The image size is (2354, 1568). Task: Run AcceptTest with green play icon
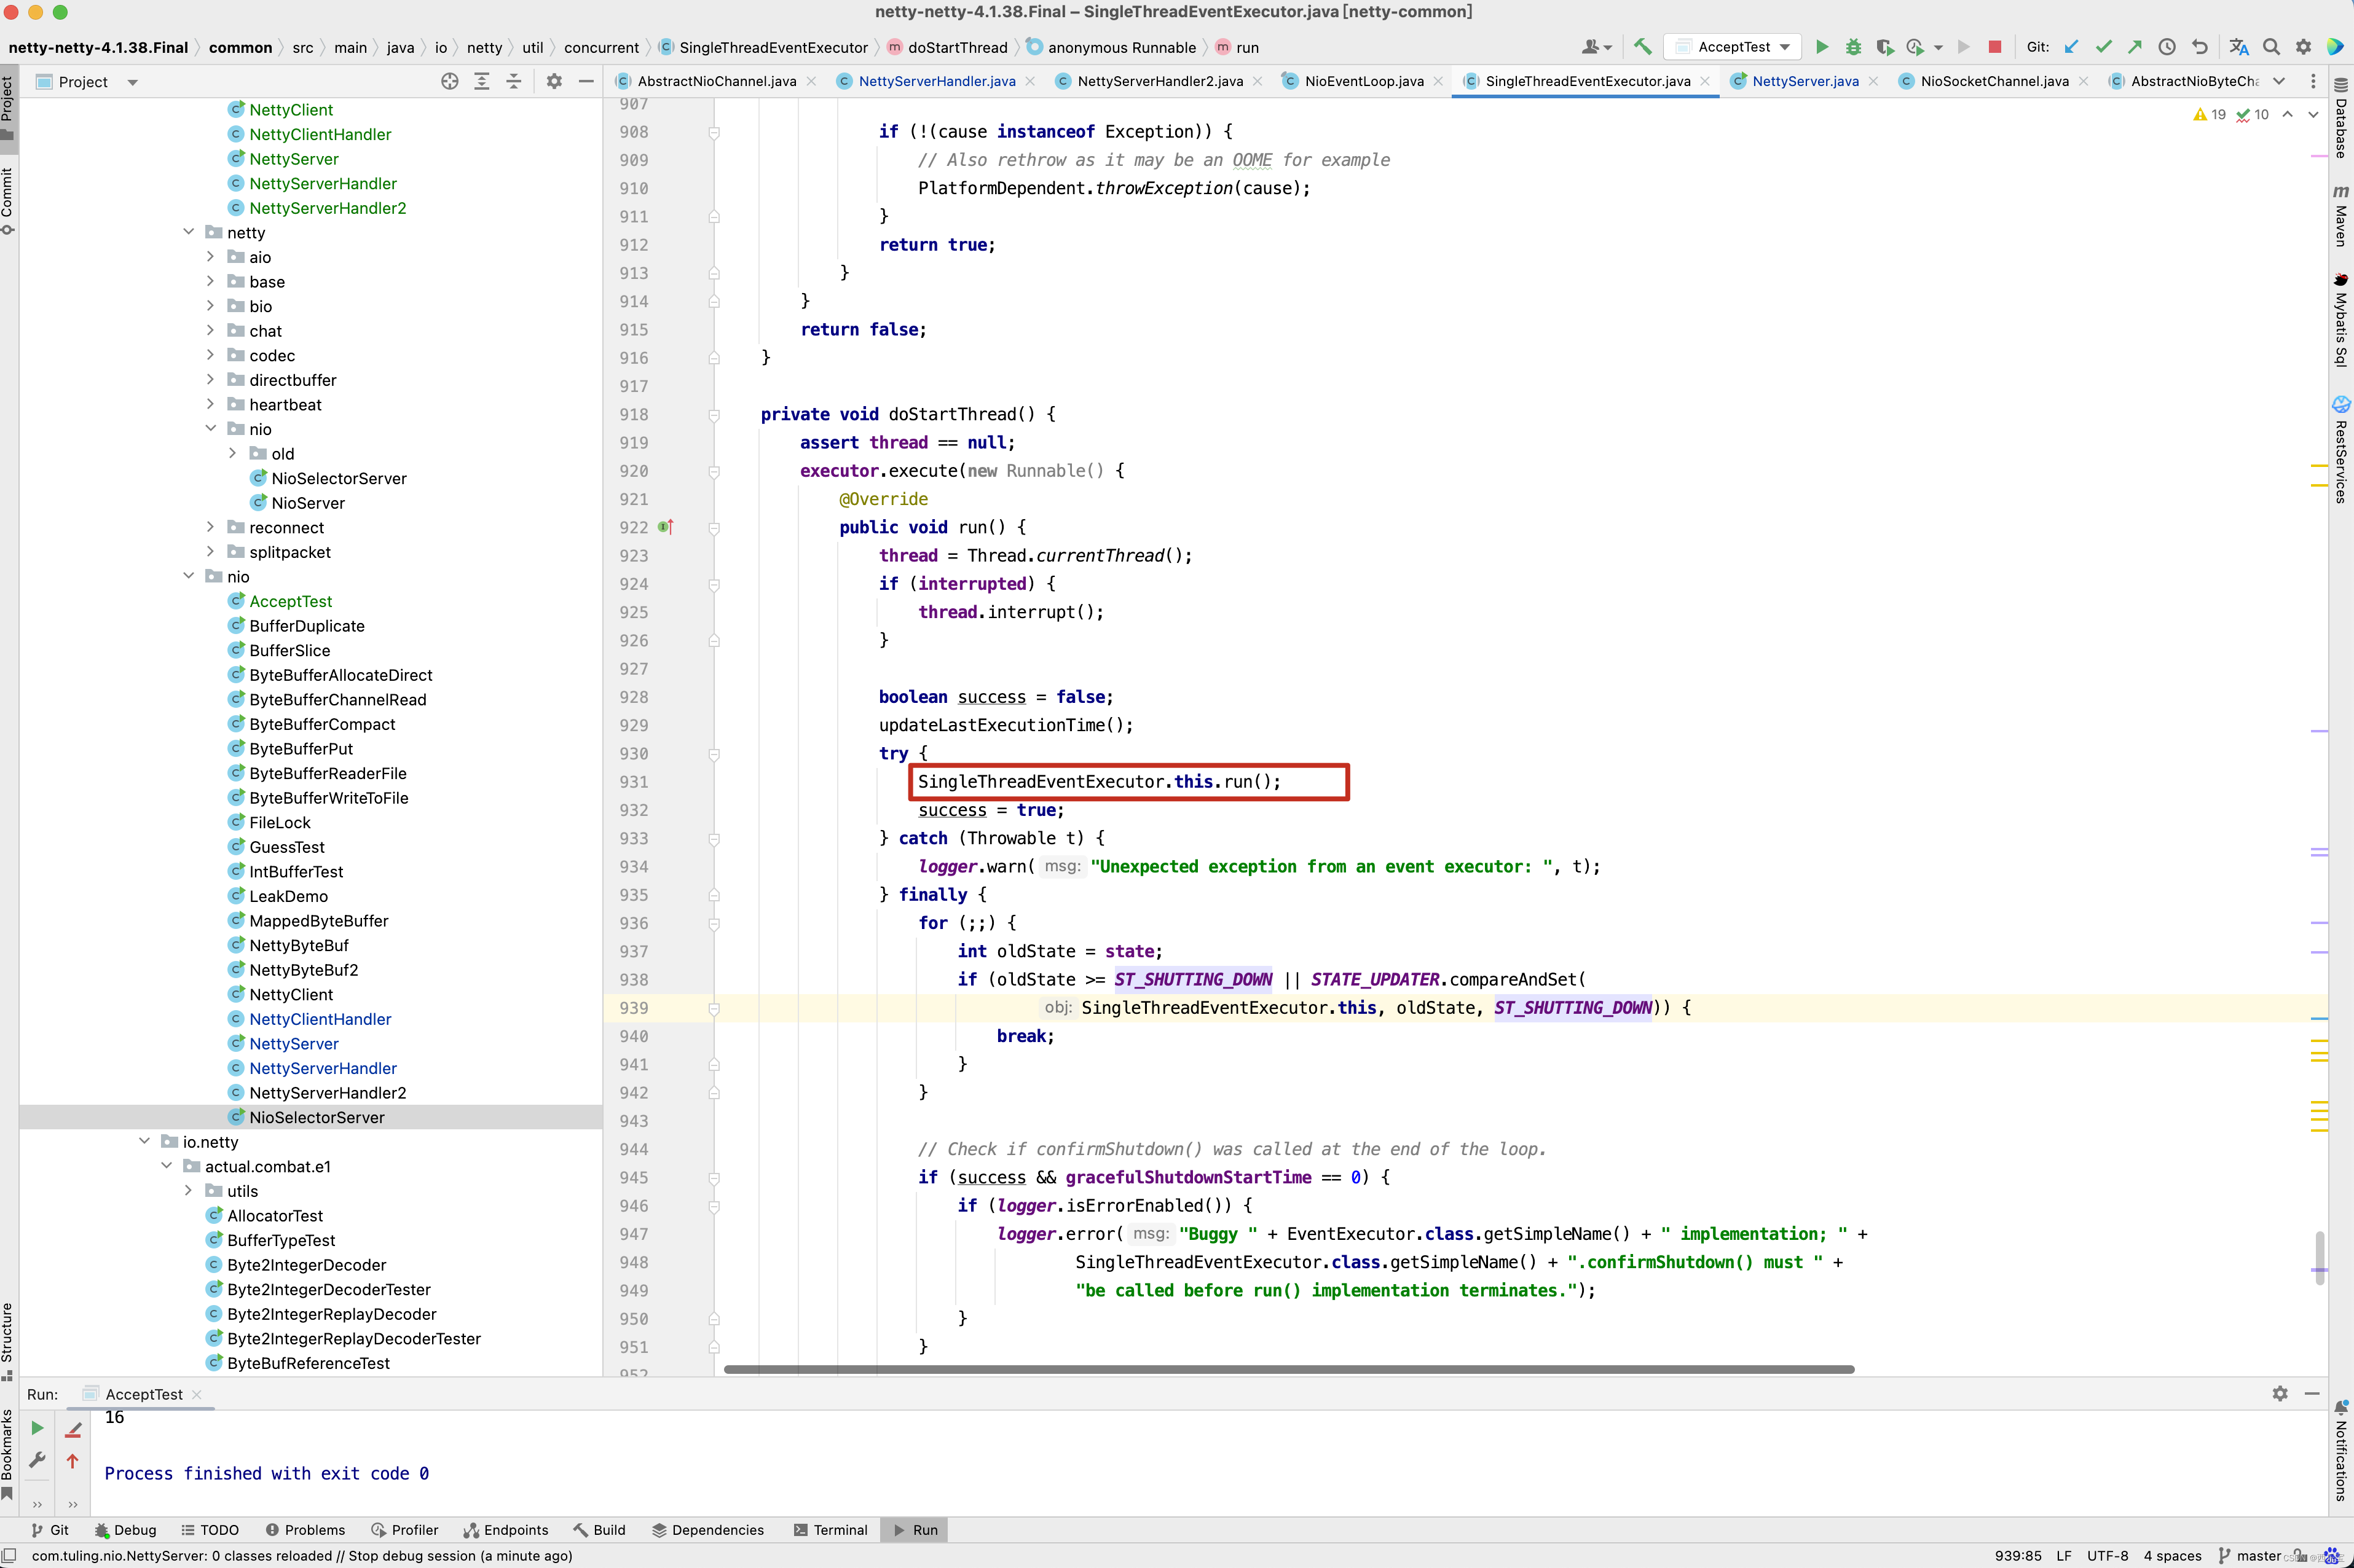point(1822,47)
